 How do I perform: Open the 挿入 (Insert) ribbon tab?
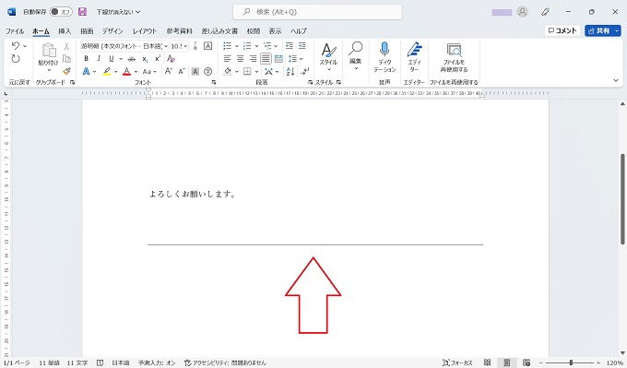[65, 30]
